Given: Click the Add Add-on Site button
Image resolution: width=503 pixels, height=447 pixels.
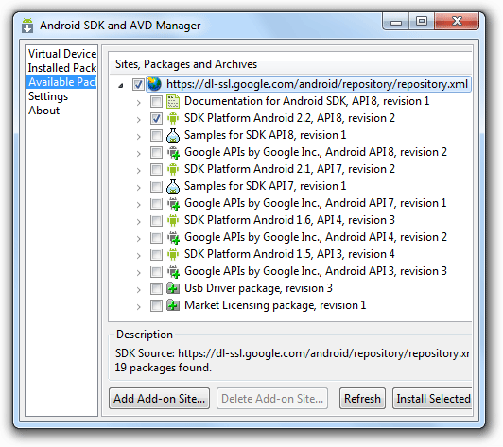Looking at the screenshot, I should click(x=159, y=399).
